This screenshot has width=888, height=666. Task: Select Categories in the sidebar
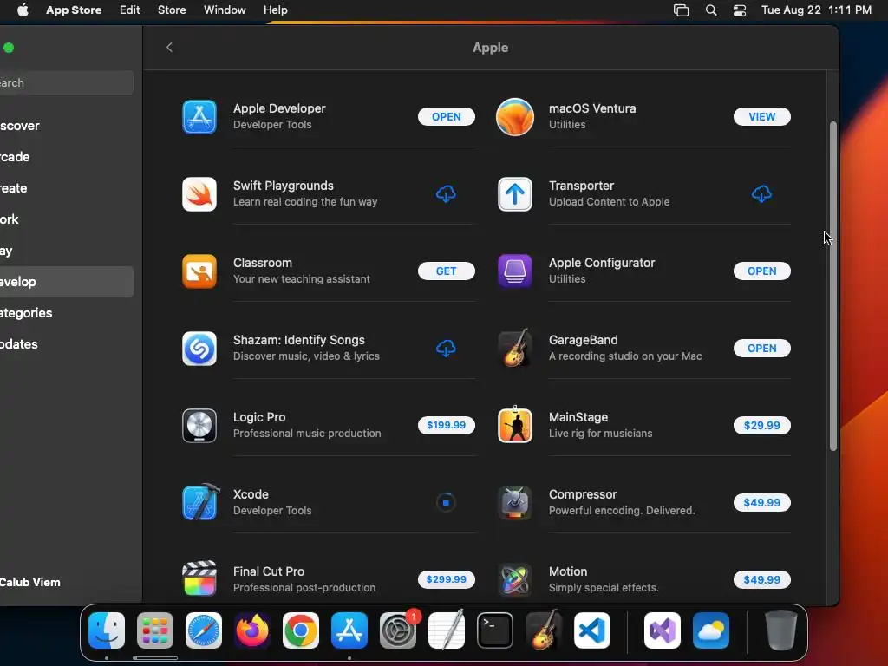(x=67, y=312)
